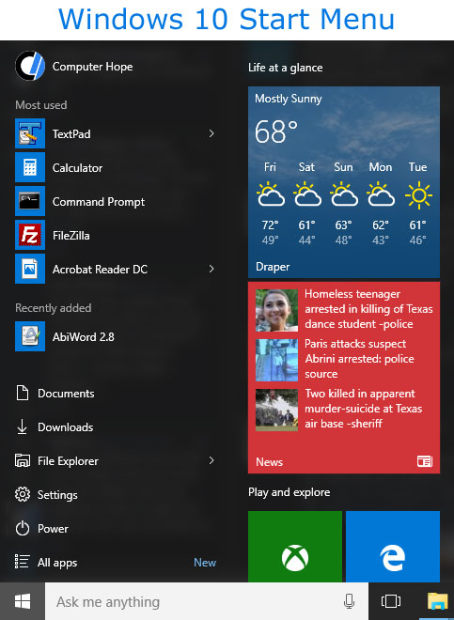Click the Settings gear icon

(x=23, y=494)
